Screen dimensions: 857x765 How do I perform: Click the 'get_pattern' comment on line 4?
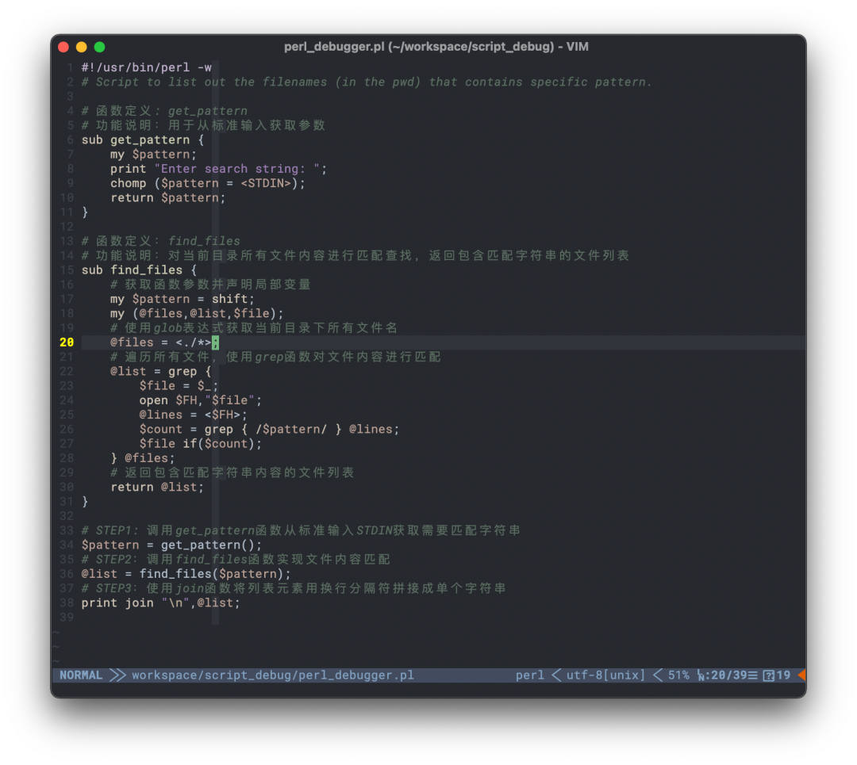click(164, 111)
